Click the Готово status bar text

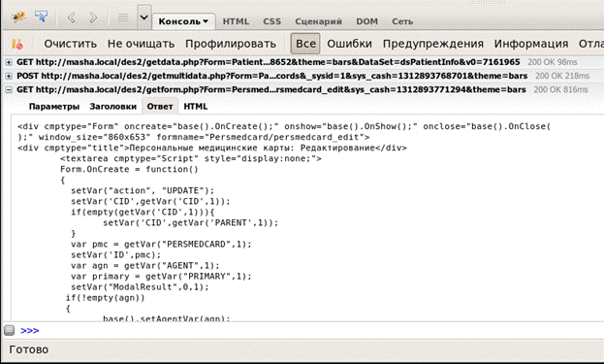tap(29, 349)
